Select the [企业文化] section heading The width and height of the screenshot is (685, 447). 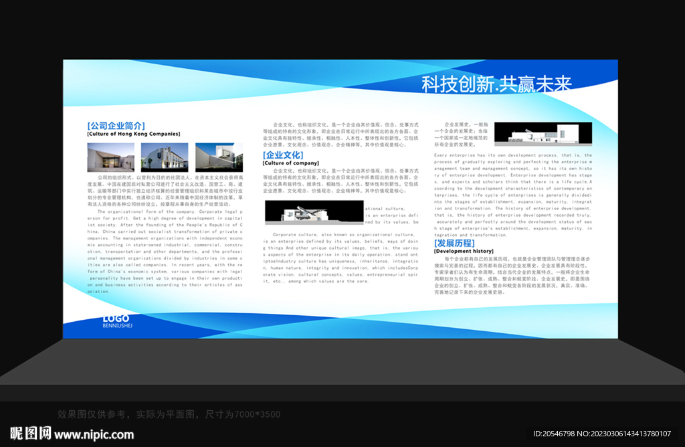(x=283, y=155)
